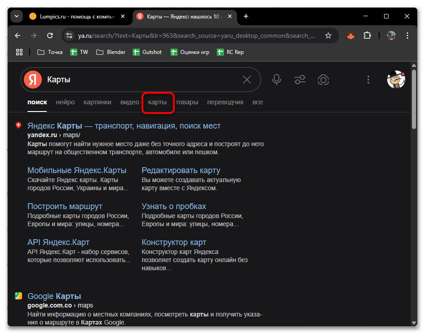Close the Карты — Яндекс tab
The width and height of the screenshot is (425, 334).
click(x=229, y=16)
